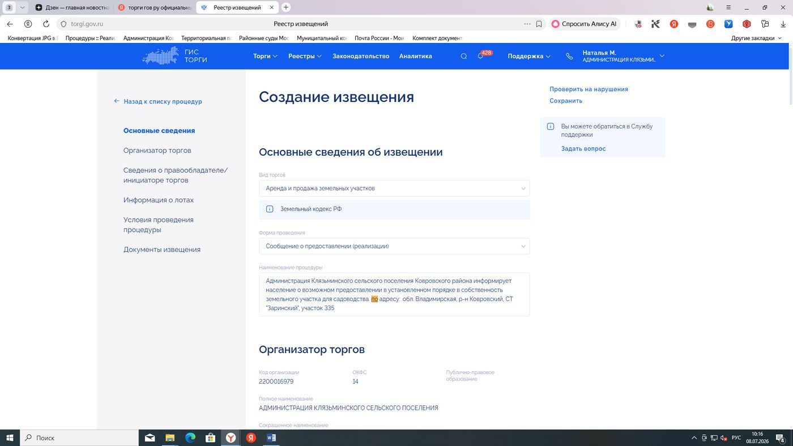Screen dimensions: 793x446
Task: Open new tab with plus button
Action: 286,7
